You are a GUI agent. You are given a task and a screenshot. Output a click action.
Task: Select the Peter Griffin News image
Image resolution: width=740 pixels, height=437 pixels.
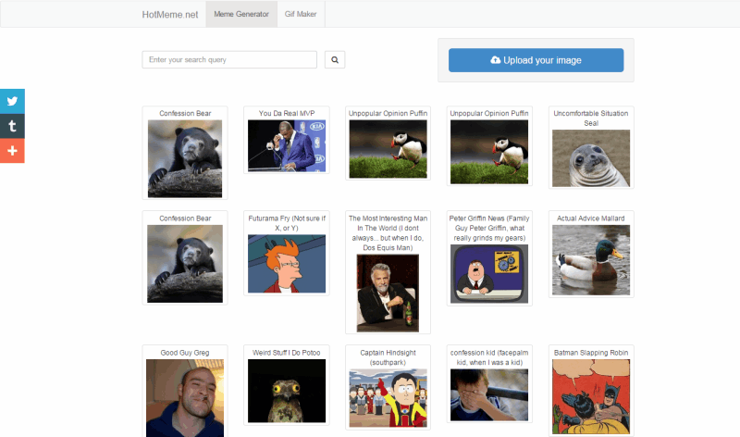click(489, 273)
